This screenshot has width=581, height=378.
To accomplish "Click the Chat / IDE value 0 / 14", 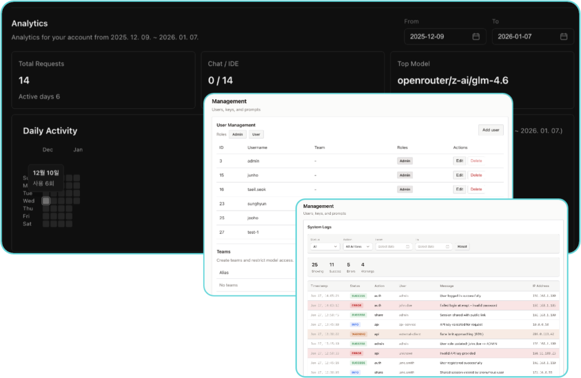I will [x=221, y=80].
